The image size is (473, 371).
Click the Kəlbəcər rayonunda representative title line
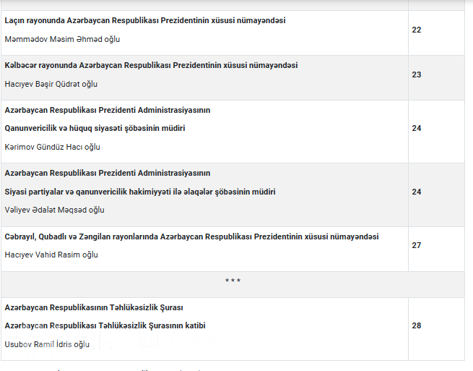151,65
